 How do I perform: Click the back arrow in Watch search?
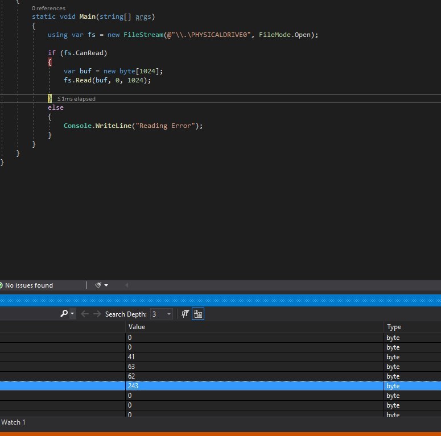85,314
